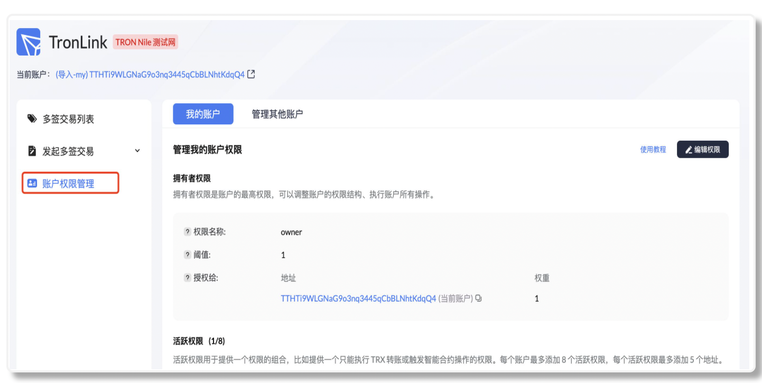Open the 多签交易列表 menu label

tap(68, 120)
